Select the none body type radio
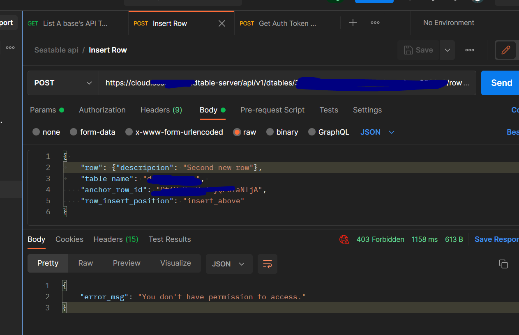Viewport: 519px width, 335px height. pos(36,132)
